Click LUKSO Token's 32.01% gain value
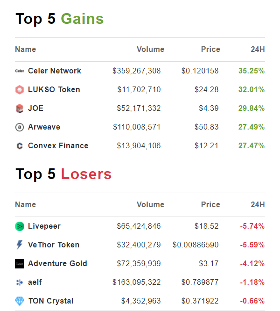The width and height of the screenshot is (280, 311). pos(252,90)
